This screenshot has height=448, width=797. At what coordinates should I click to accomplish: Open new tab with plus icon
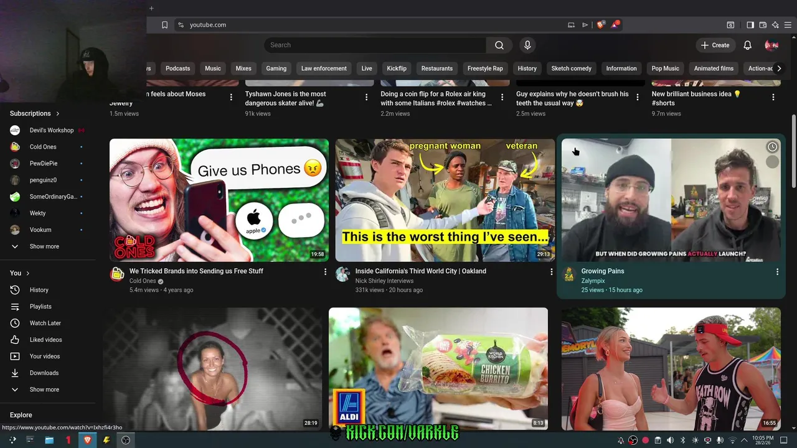tap(151, 8)
